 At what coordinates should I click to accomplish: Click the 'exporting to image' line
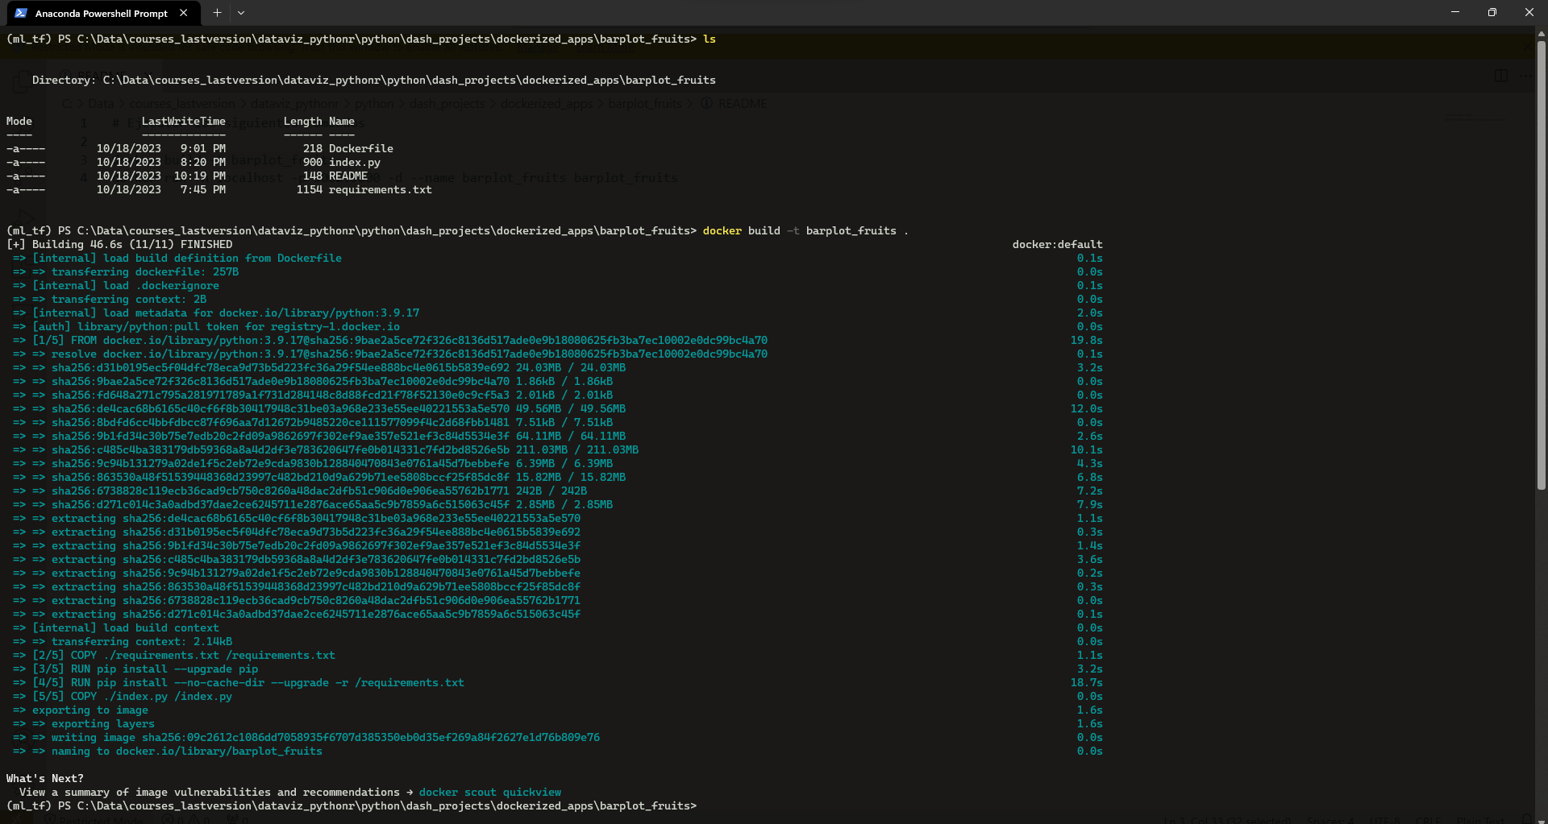point(81,710)
